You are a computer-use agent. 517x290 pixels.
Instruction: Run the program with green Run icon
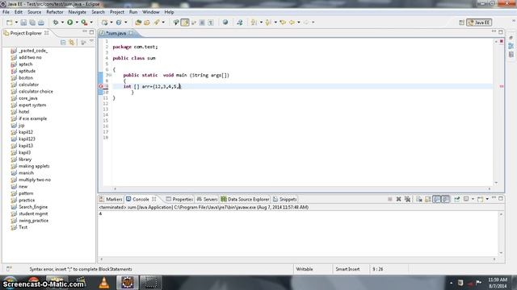70,23
